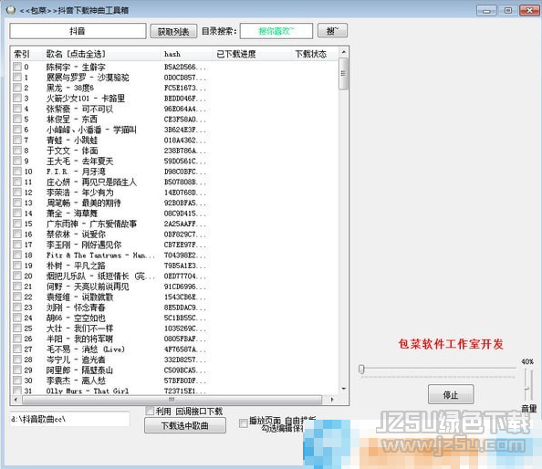Viewport: 542px width, 469px height.
Task: Select song 广东雨神 - 广东爱情故事
Action: 91,224
